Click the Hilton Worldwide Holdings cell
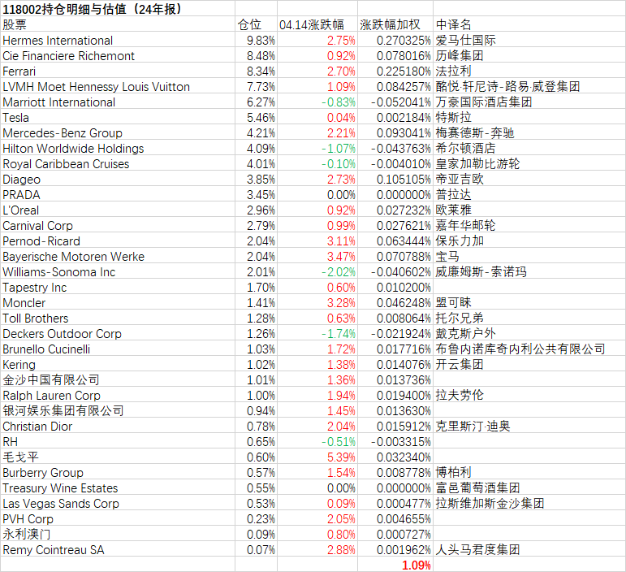Image resolution: width=626 pixels, height=572 pixels. [x=118, y=148]
